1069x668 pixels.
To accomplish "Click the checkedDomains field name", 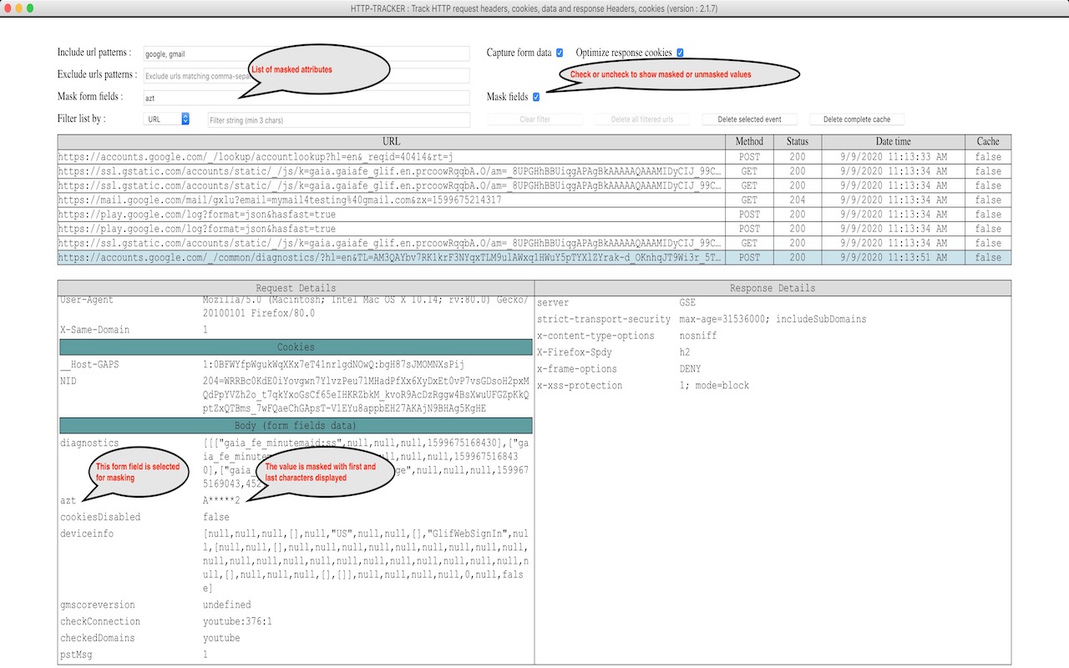I will point(98,638).
